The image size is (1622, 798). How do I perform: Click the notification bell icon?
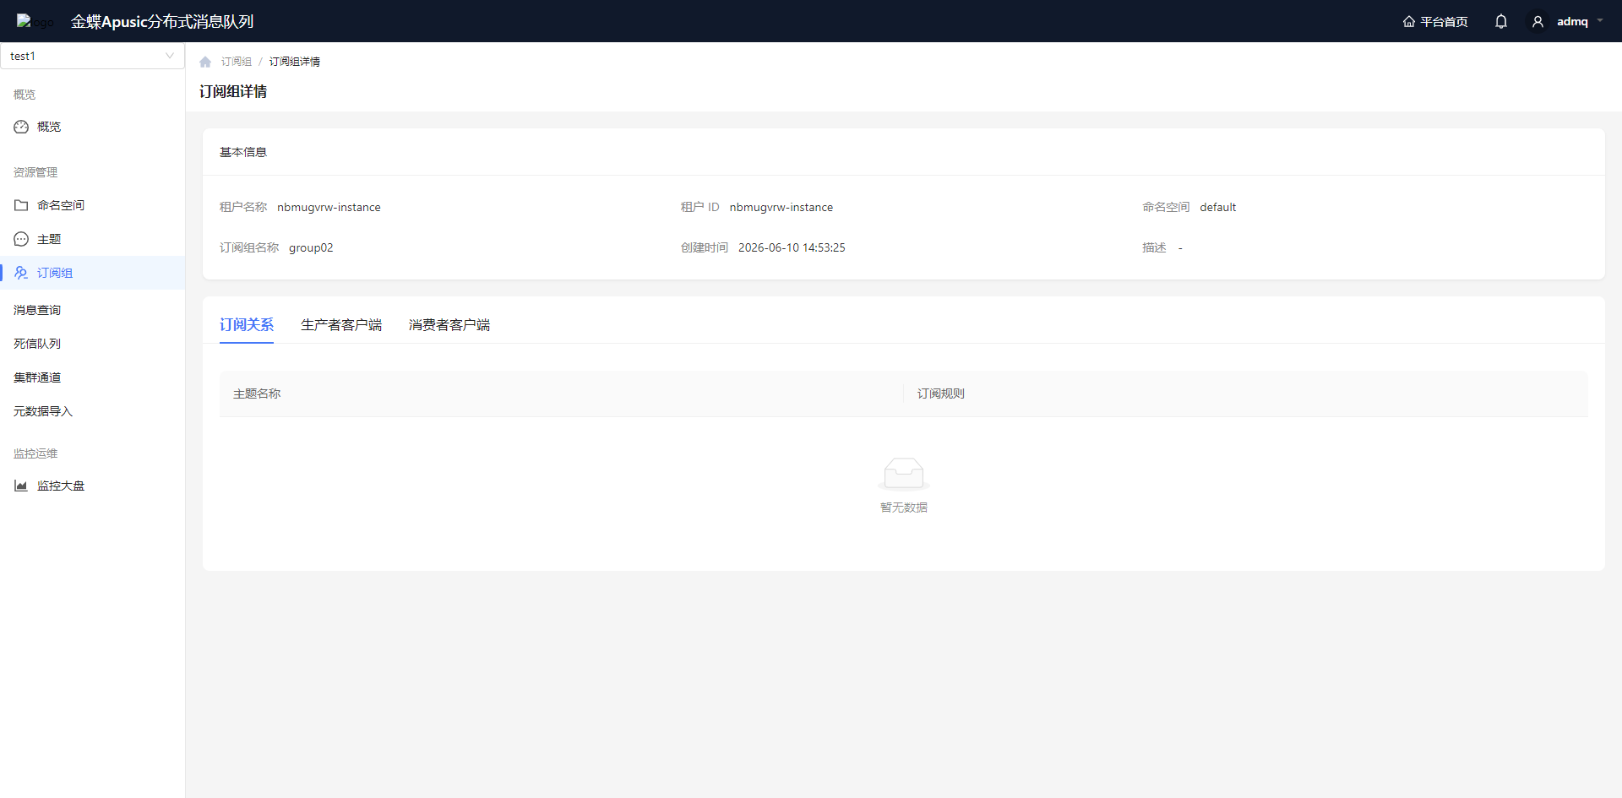1501,21
